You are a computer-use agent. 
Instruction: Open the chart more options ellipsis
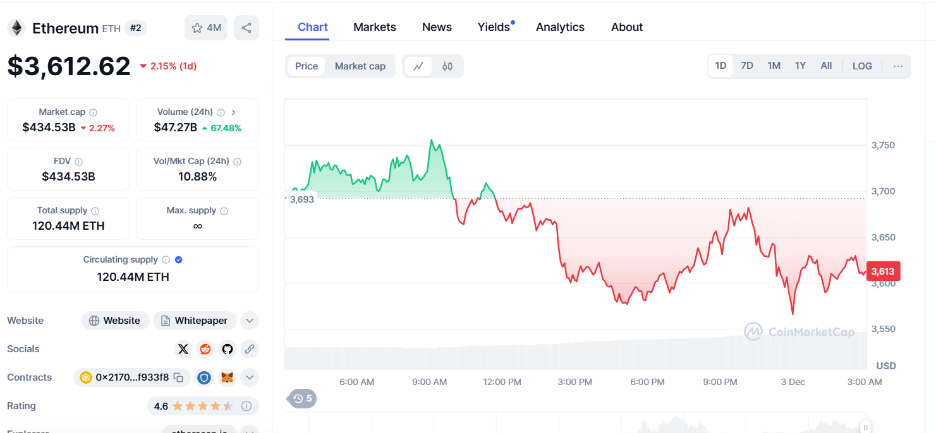point(898,66)
